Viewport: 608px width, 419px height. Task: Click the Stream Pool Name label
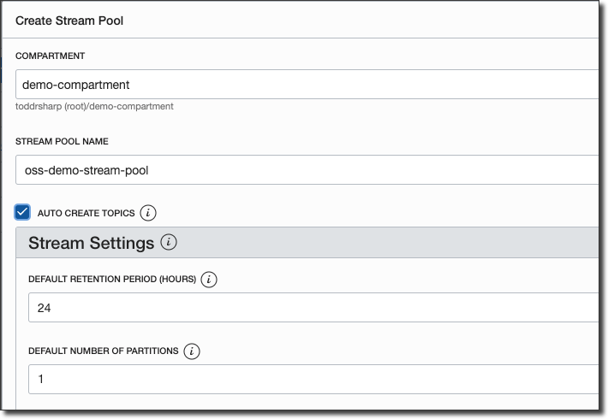(62, 141)
